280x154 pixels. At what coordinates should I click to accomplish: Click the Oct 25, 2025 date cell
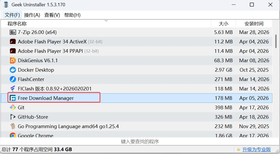click(x=254, y=70)
